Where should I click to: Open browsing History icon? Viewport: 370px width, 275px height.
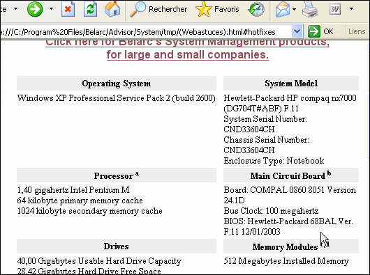coord(256,9)
